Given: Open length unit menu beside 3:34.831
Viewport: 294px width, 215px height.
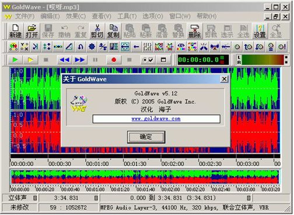Looking at the screenshot, I should [96, 198].
